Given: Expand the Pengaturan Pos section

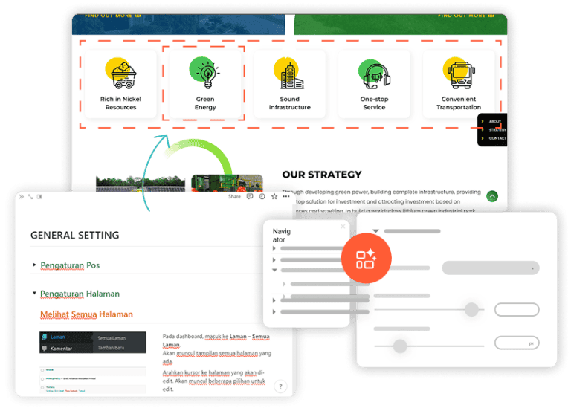Looking at the screenshot, I should coord(34,265).
